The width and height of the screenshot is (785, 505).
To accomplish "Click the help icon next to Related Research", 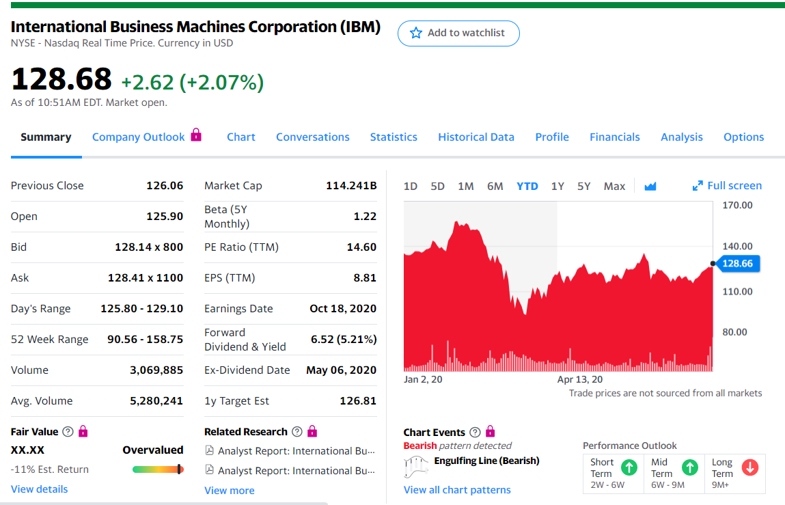I will click(x=297, y=432).
